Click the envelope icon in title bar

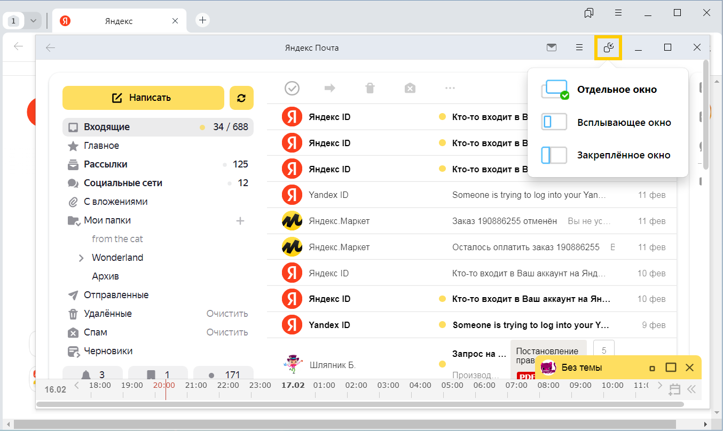[x=552, y=47]
